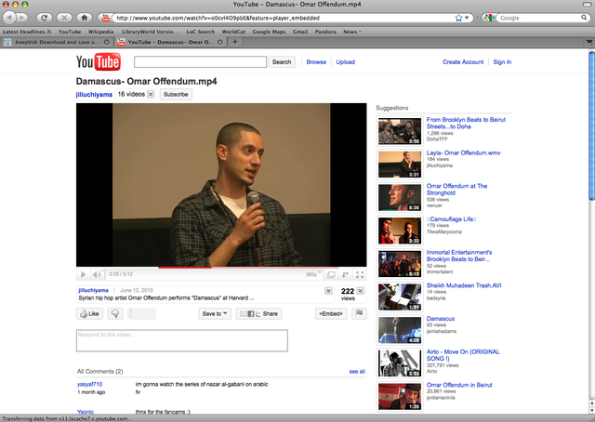The width and height of the screenshot is (595, 422).
Task: Open the Camouflage Life suggested video
Action: pos(451,219)
